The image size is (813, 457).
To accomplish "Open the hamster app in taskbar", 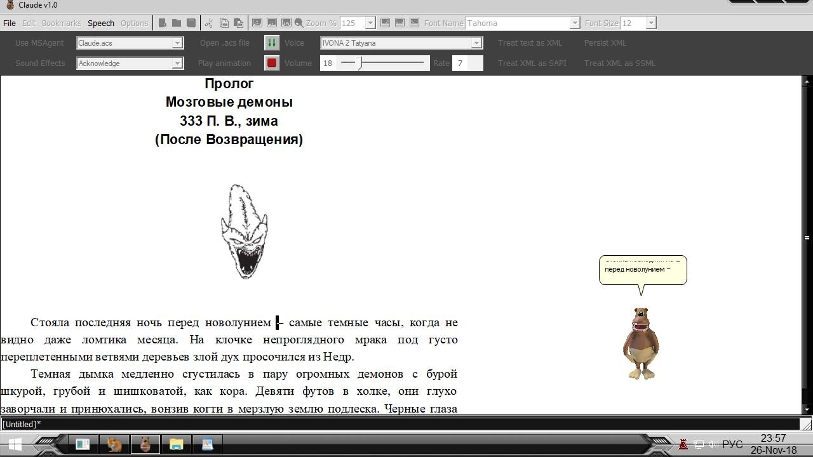I will click(114, 444).
